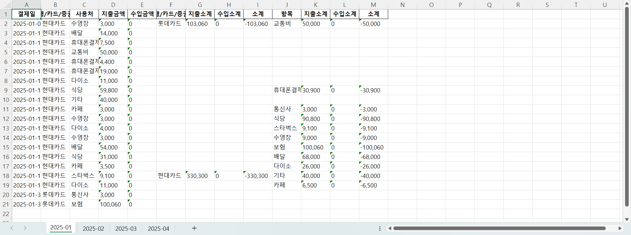
Task: Go to previous sheet using left arrow
Action: pos(12,228)
